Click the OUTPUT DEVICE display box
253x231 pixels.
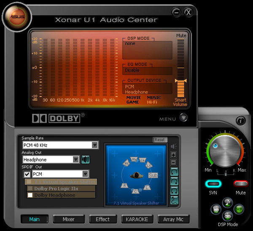[x=147, y=89]
